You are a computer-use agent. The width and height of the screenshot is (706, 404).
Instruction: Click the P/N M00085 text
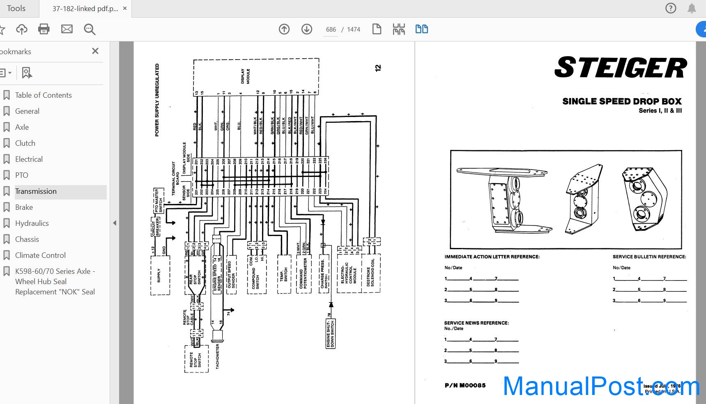[x=465, y=386]
